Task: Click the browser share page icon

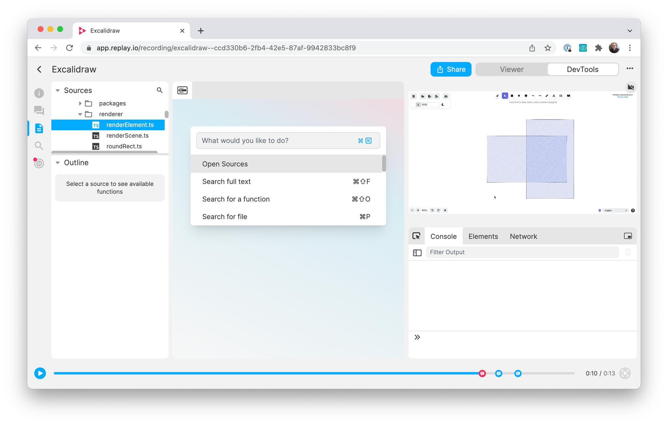Action: [532, 48]
